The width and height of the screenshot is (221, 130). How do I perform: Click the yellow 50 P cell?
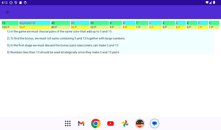pos(35,27)
